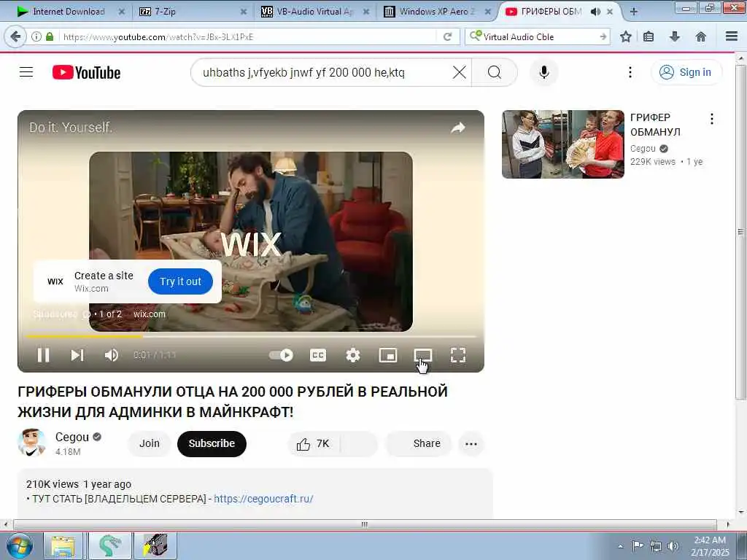Show bookmarks list icon
This screenshot has width=747, height=560.
[x=649, y=36]
